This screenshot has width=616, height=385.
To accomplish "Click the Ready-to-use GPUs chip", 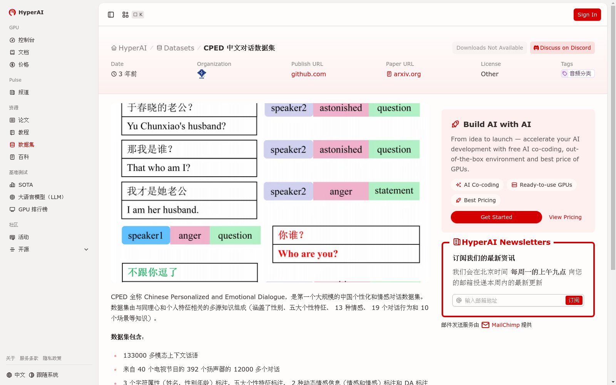I will [542, 185].
